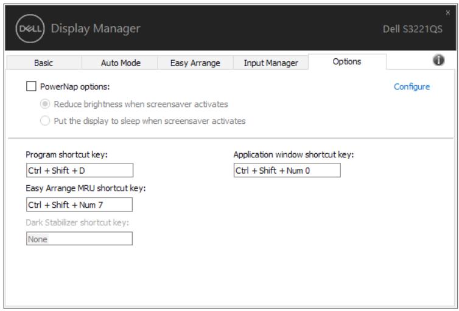Click the Dark Stabilizer shortcut key field
The image size is (459, 311).
[x=79, y=239]
